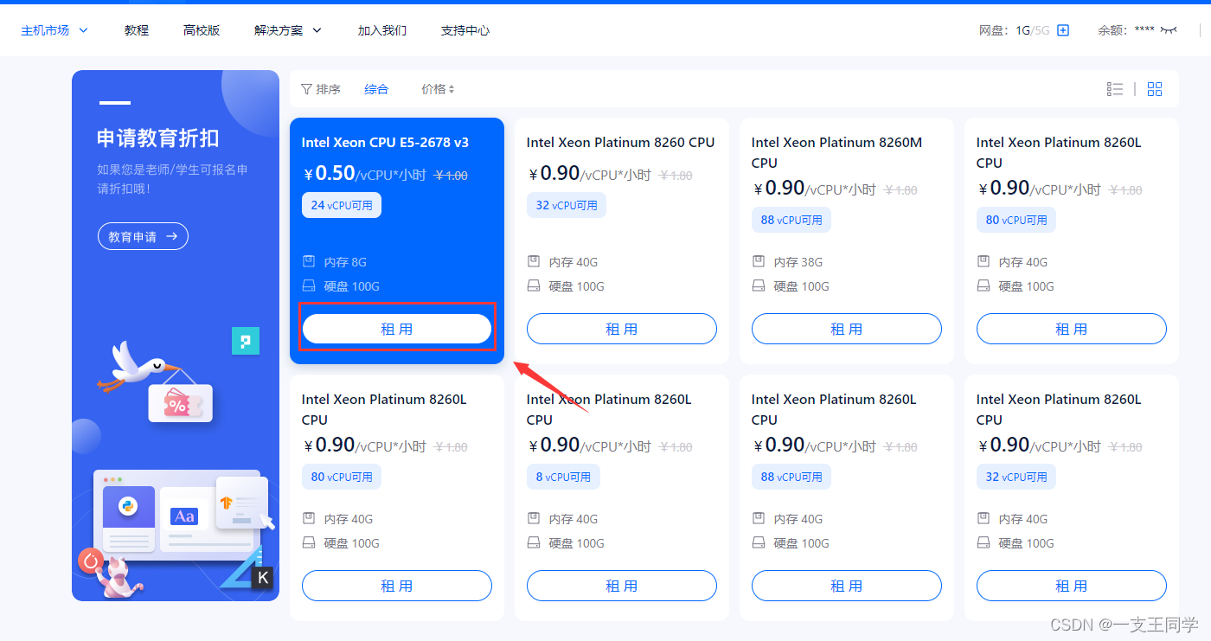Rent the Xeon Platinum 8260M CPU host
1211x641 pixels.
(x=847, y=329)
